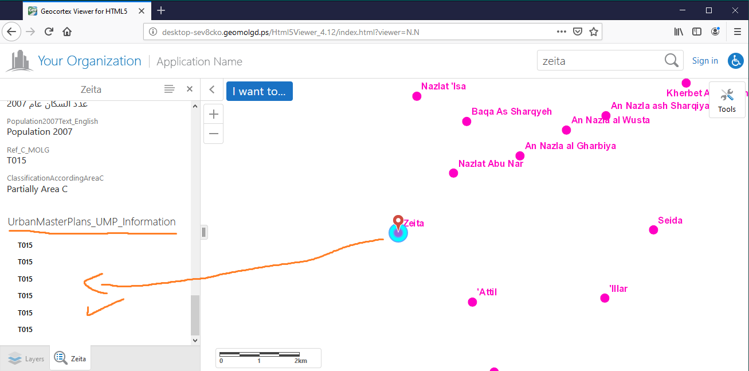This screenshot has width=749, height=371.
Task: Click the Application Name header text
Action: click(x=199, y=61)
